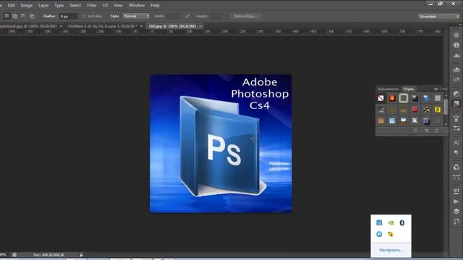Open the Histogram panel icon

click(x=456, y=56)
